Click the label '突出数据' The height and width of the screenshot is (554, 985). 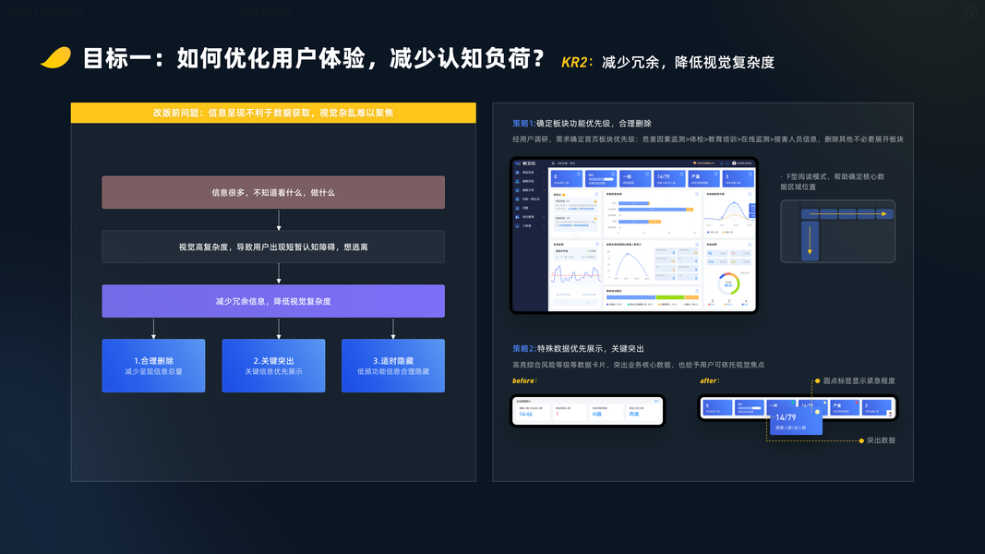pyautogui.click(x=881, y=440)
